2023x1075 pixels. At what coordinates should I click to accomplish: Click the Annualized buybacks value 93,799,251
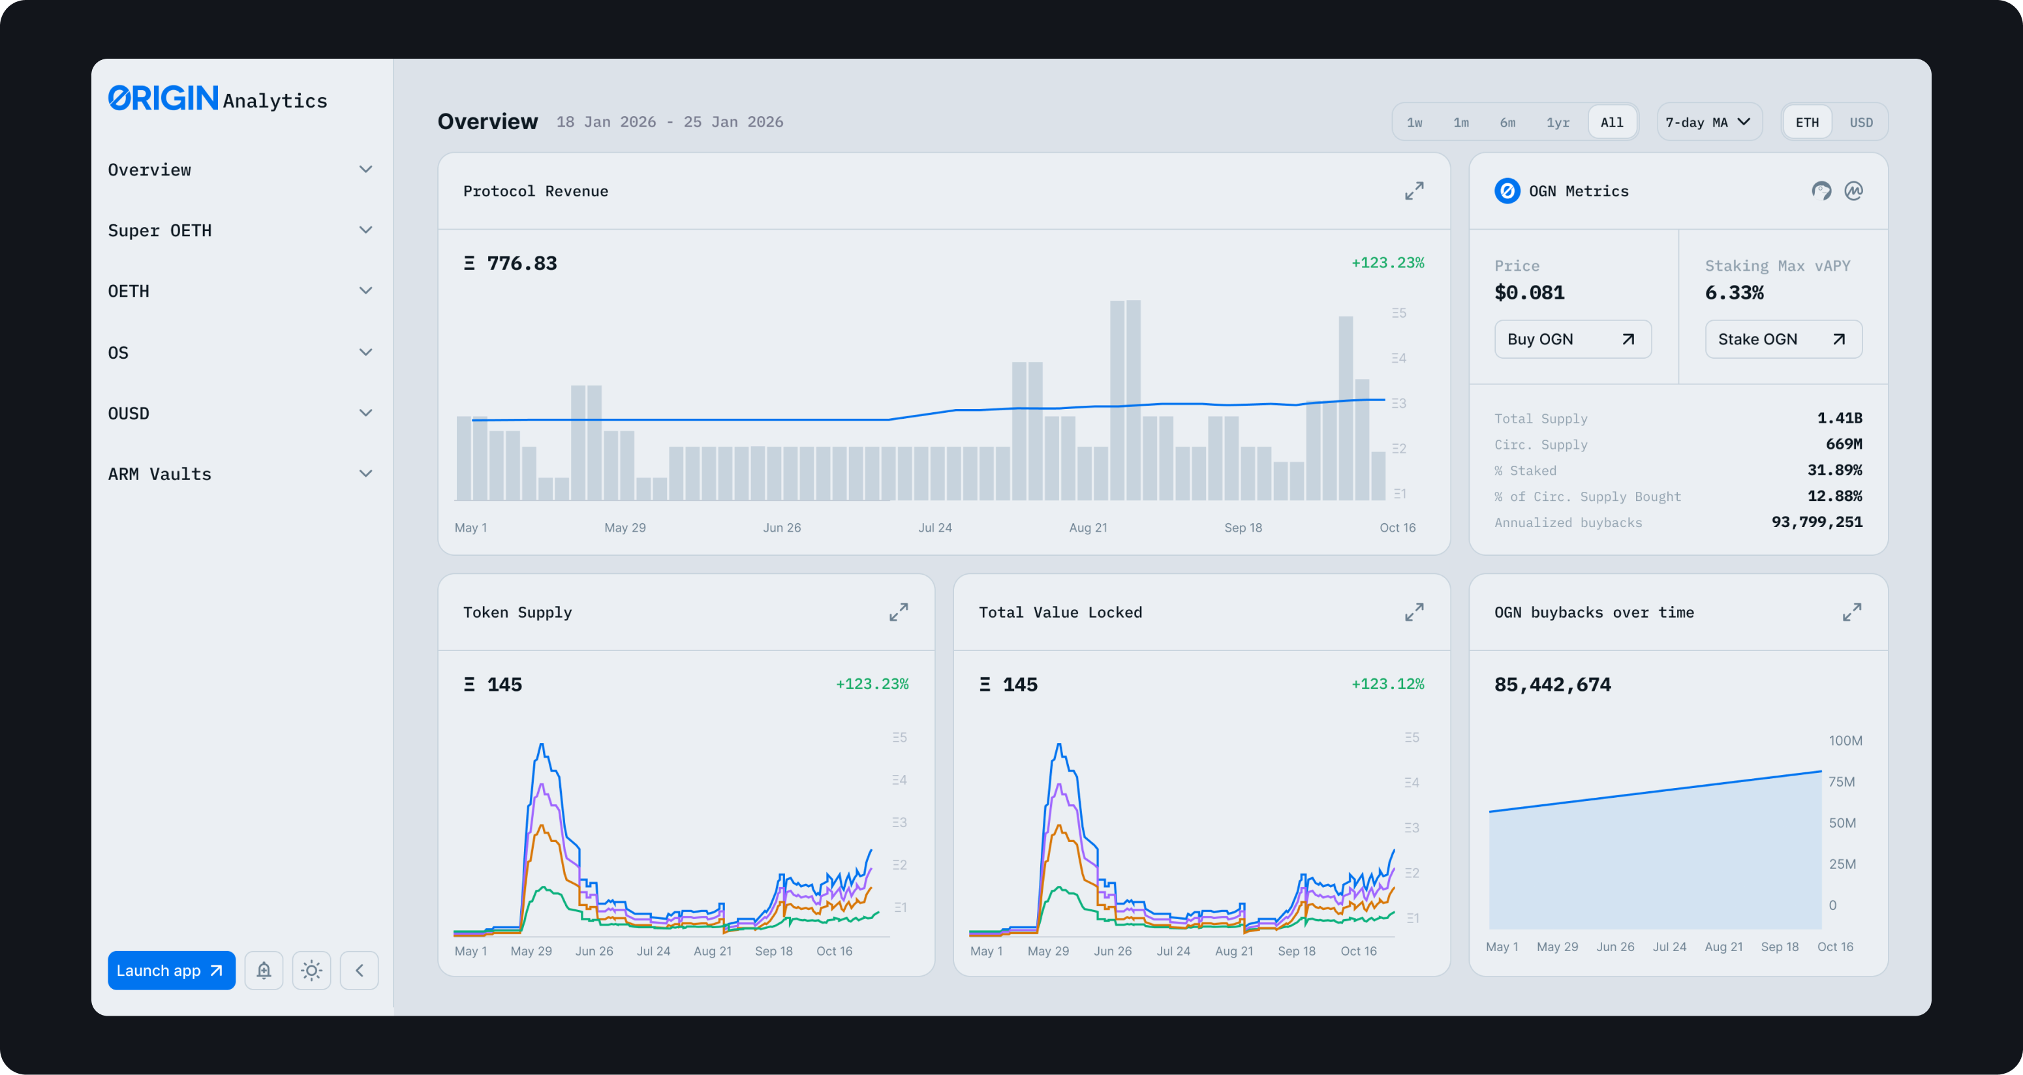(1817, 521)
